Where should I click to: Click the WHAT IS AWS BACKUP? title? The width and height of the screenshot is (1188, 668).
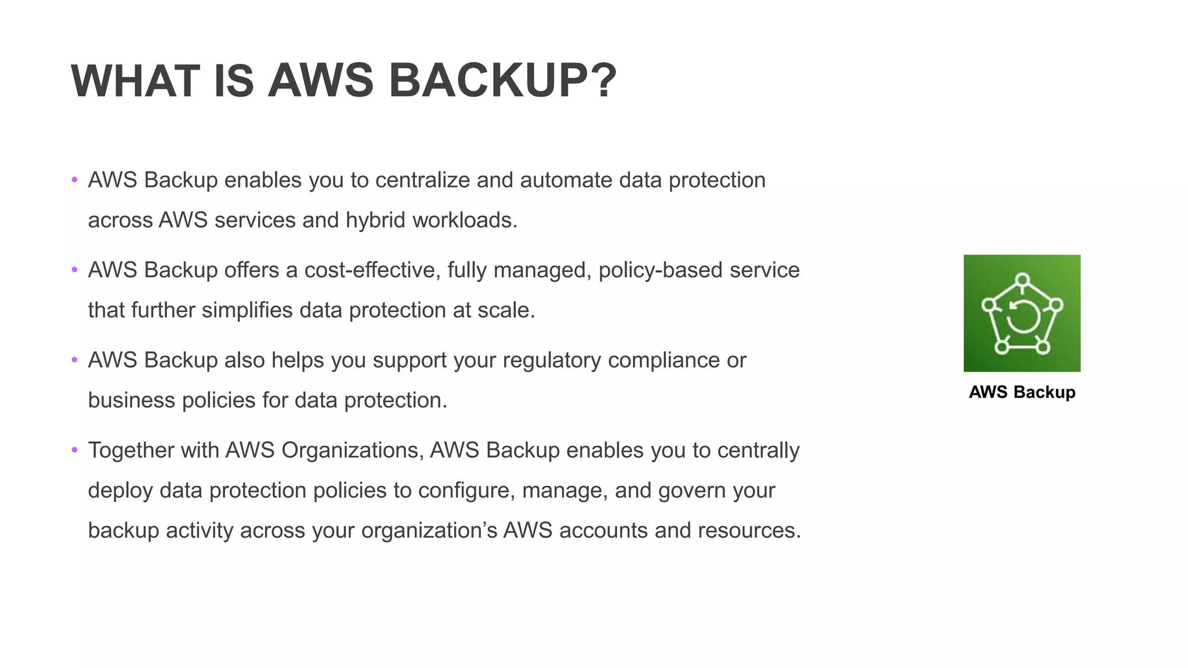344,81
